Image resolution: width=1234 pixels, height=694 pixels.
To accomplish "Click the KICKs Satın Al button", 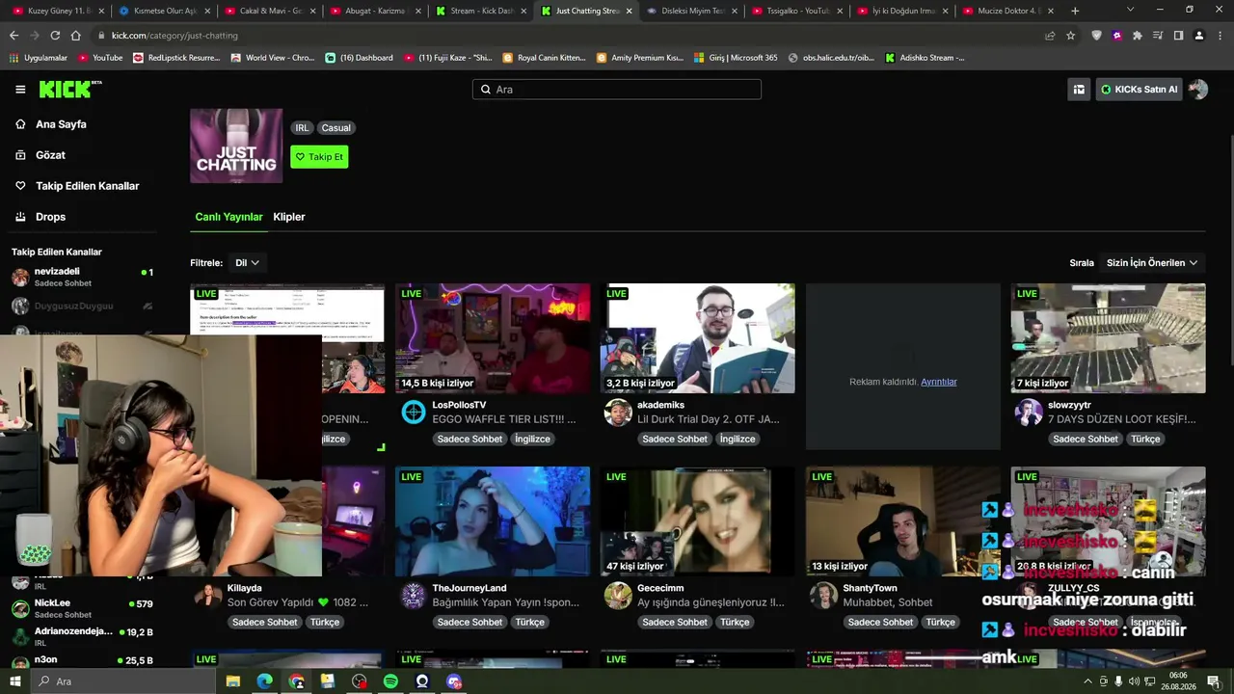I will [x=1139, y=90].
